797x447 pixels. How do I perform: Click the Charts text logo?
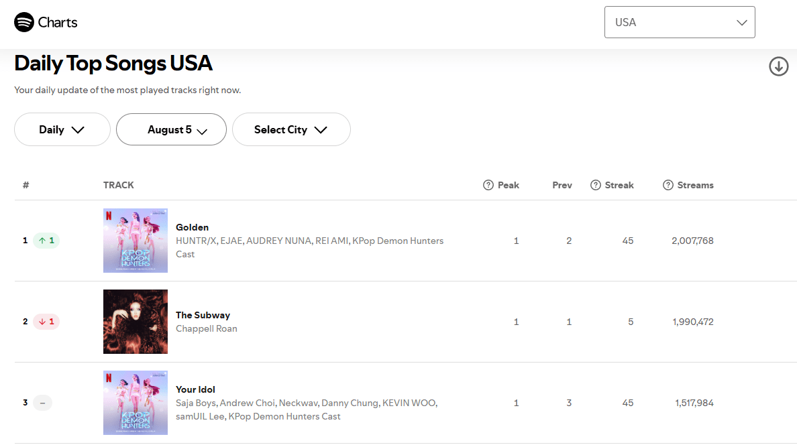click(x=58, y=22)
